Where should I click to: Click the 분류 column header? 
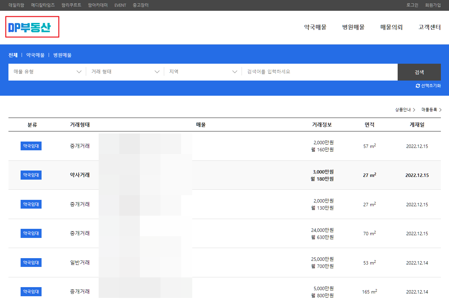tap(32, 125)
